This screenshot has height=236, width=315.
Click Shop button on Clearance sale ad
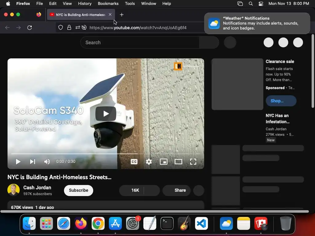tap(281, 101)
